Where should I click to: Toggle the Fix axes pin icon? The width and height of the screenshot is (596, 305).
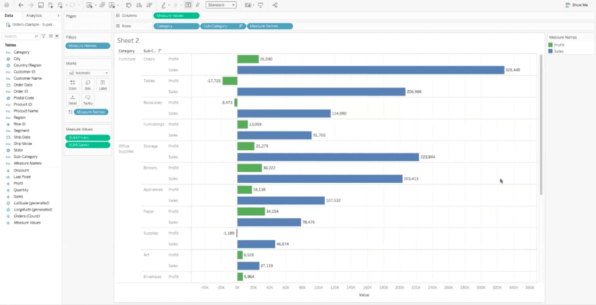pyautogui.click(x=197, y=5)
